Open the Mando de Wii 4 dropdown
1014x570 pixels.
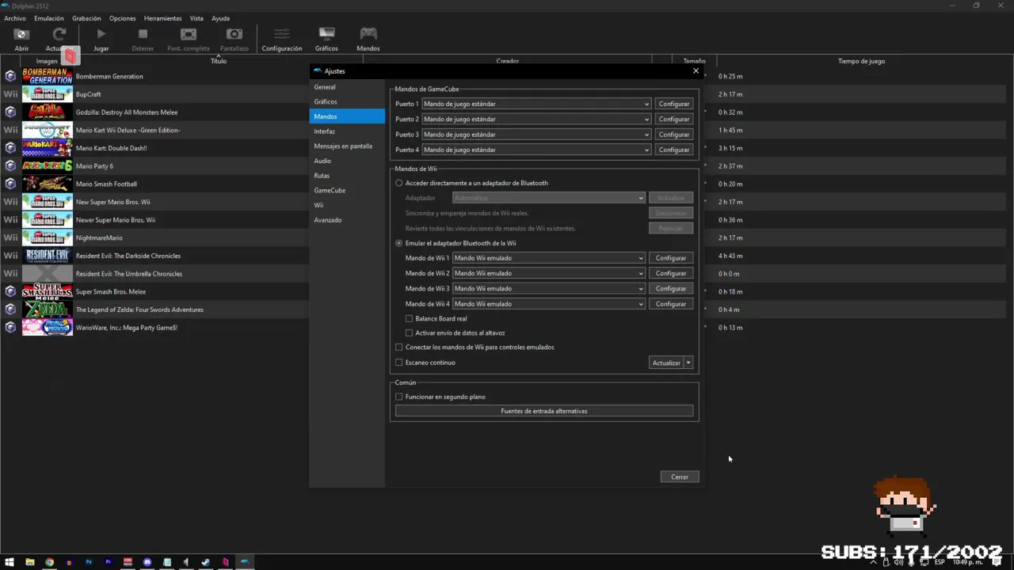coord(549,304)
